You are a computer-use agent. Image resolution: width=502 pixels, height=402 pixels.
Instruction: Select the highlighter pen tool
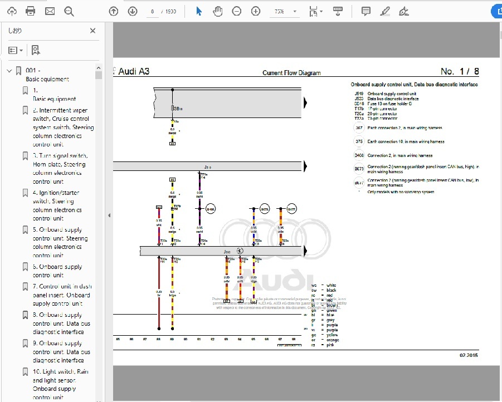385,12
